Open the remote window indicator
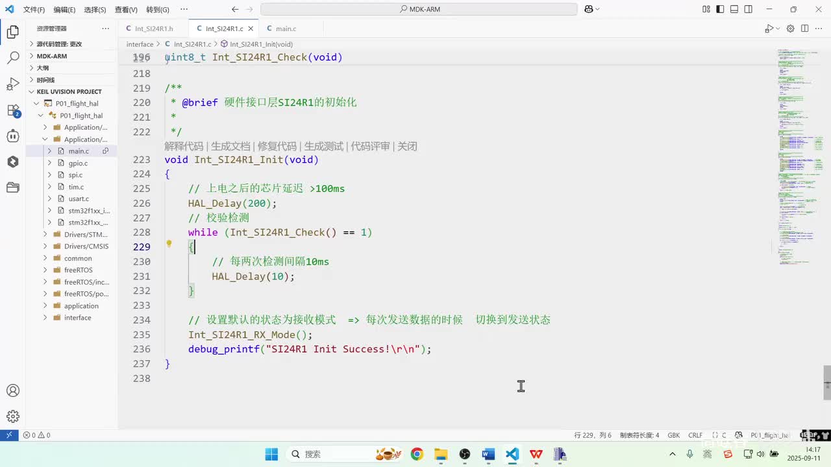This screenshot has height=467, width=831. pos(9,435)
